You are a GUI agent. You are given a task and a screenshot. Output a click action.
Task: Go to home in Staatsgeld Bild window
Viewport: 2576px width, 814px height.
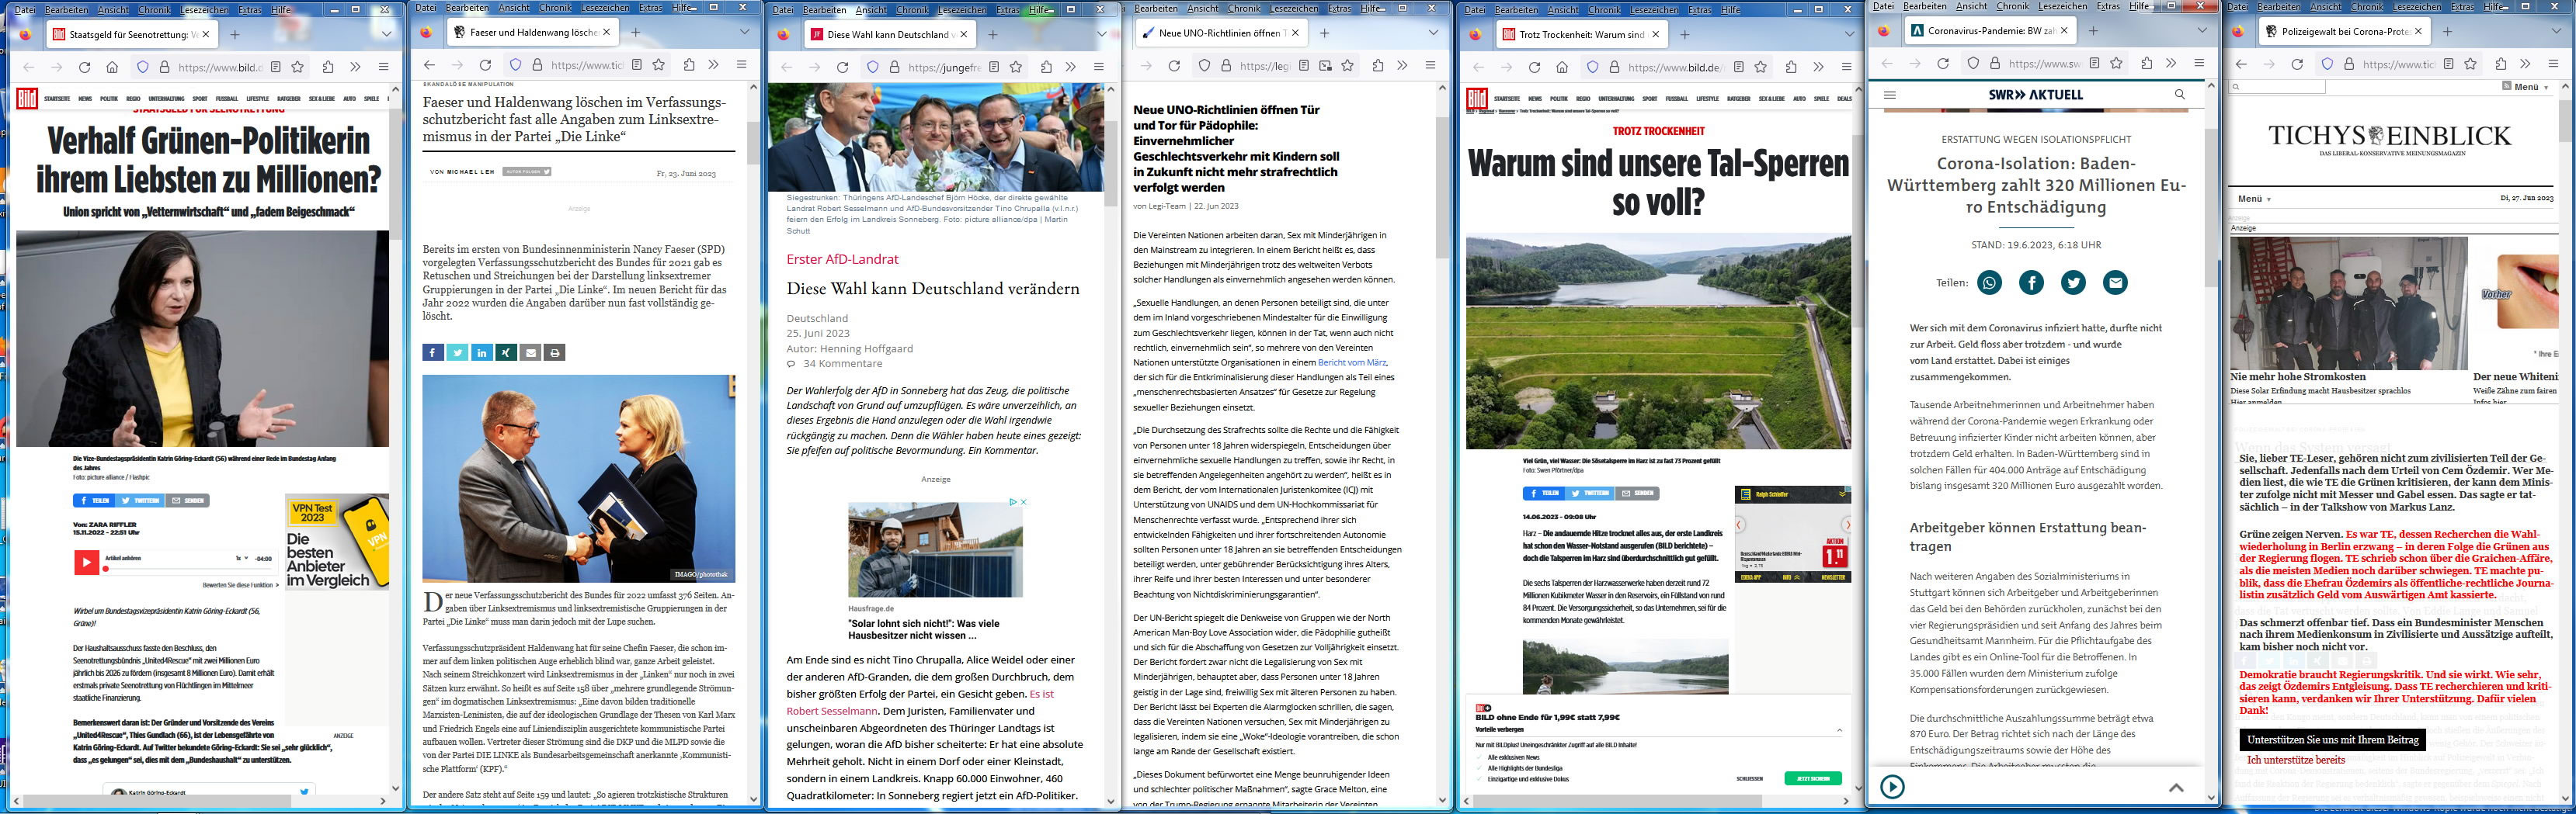[x=112, y=67]
